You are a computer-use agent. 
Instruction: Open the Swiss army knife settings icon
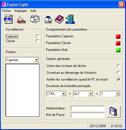(x=21, y=19)
